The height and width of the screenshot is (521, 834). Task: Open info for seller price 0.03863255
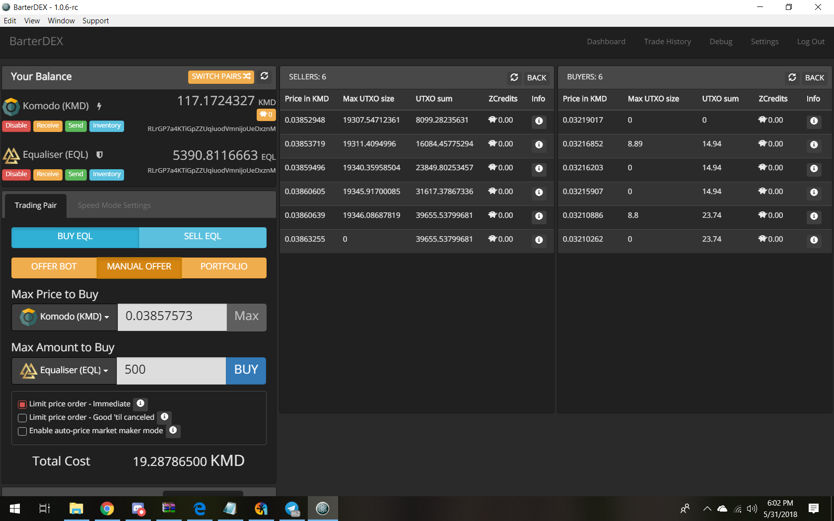(539, 240)
